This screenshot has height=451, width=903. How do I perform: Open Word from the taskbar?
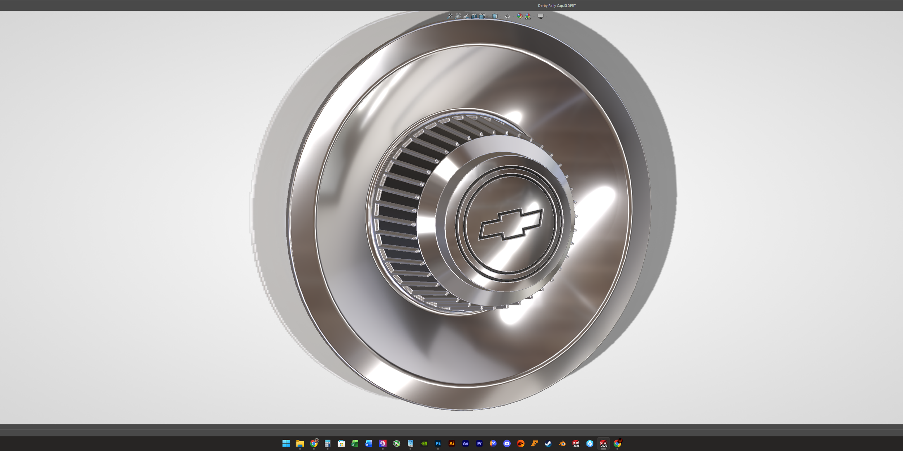[369, 443]
